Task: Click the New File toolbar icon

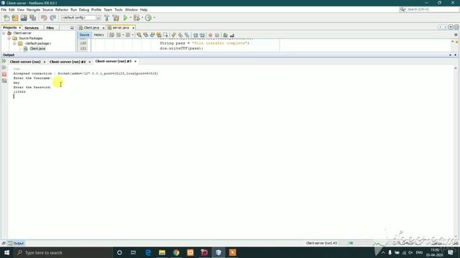Action: click(6, 18)
